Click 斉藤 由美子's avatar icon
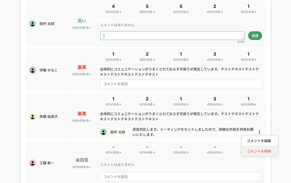The image size is (291, 183). click(33, 116)
